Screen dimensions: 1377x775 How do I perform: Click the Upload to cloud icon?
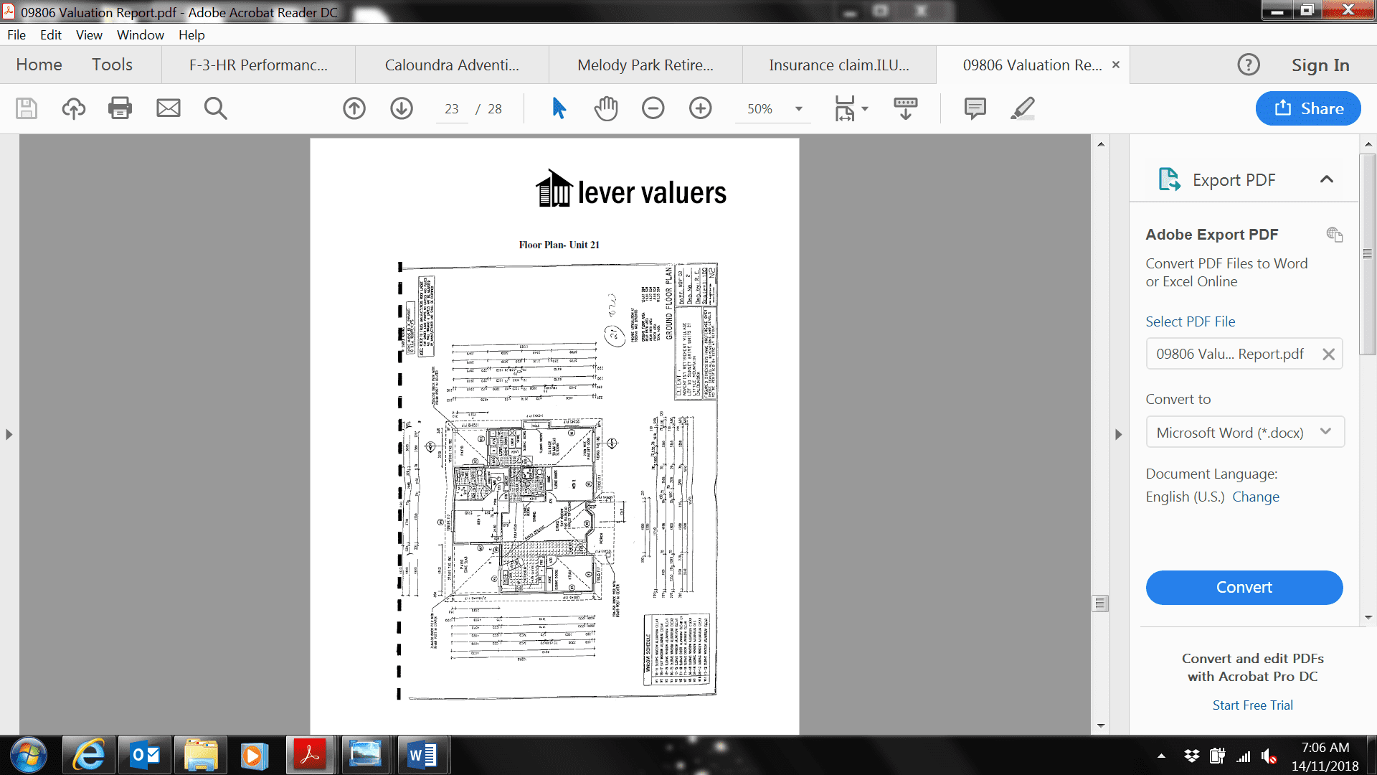(x=73, y=108)
